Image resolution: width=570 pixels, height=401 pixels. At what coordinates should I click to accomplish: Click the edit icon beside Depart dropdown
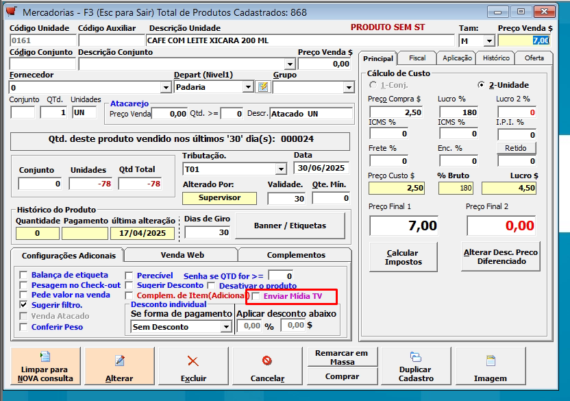tap(263, 87)
